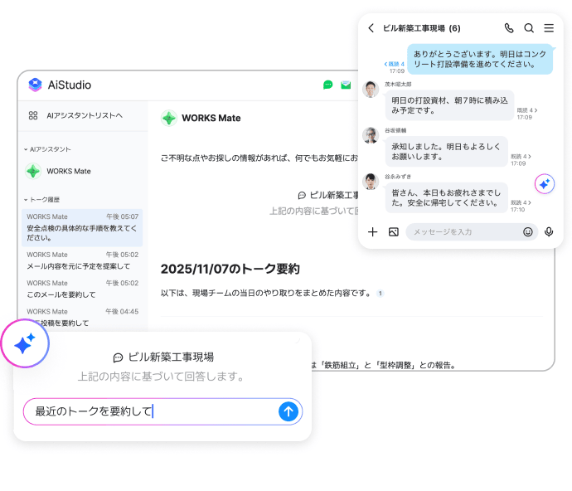
Task: Open the hamburger menu in chat header
Action: click(549, 28)
